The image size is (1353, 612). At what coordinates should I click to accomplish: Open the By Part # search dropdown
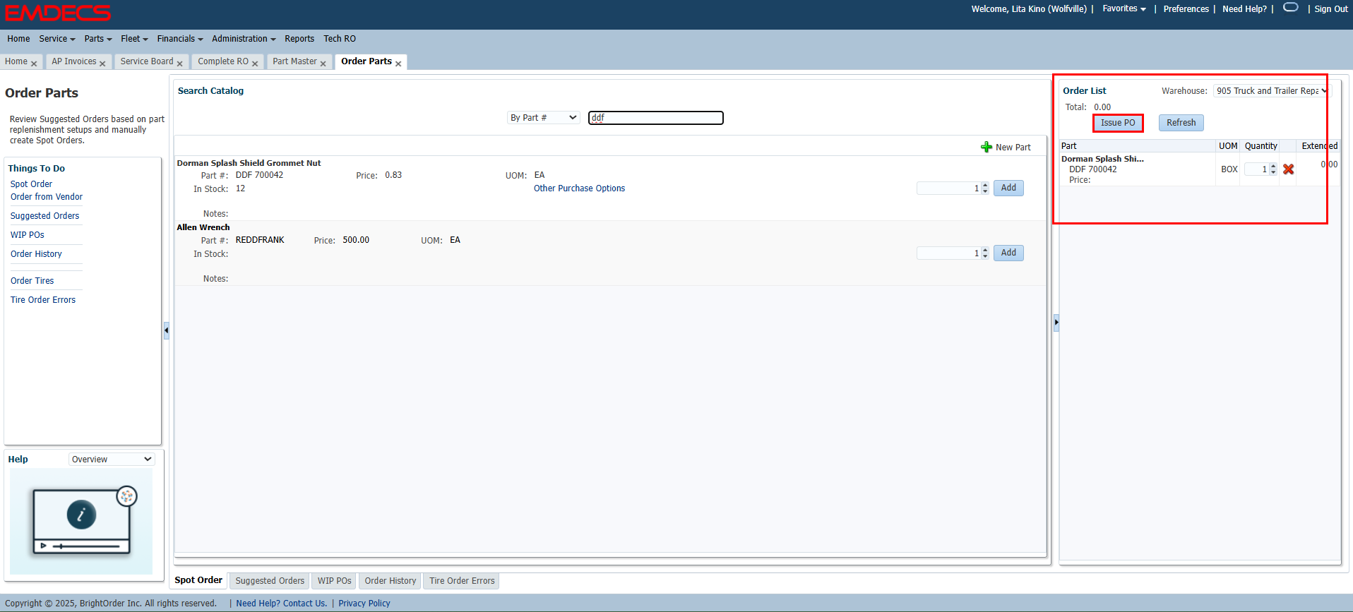pyautogui.click(x=543, y=118)
